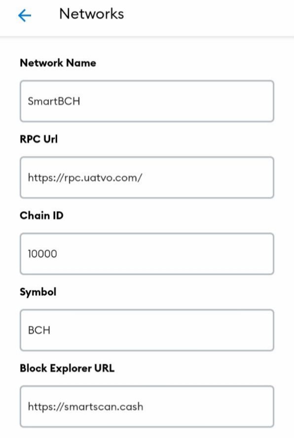Click the https://smartscan.cash text

click(85, 406)
